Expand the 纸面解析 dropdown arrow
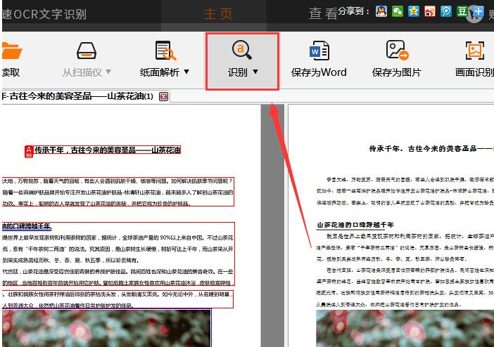This screenshot has width=494, height=347. pyautogui.click(x=186, y=72)
